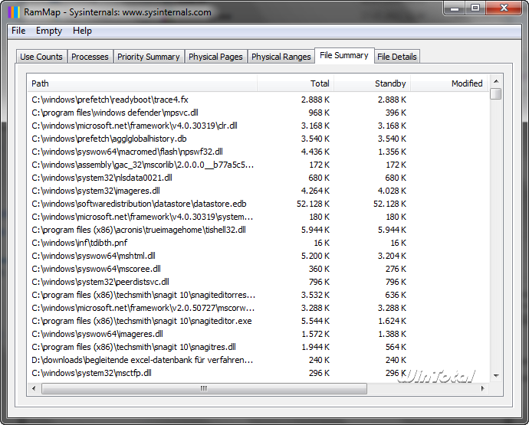Select the syswow64\mscoree.dll row
Image resolution: width=529 pixels, height=425 pixels.
point(258,269)
